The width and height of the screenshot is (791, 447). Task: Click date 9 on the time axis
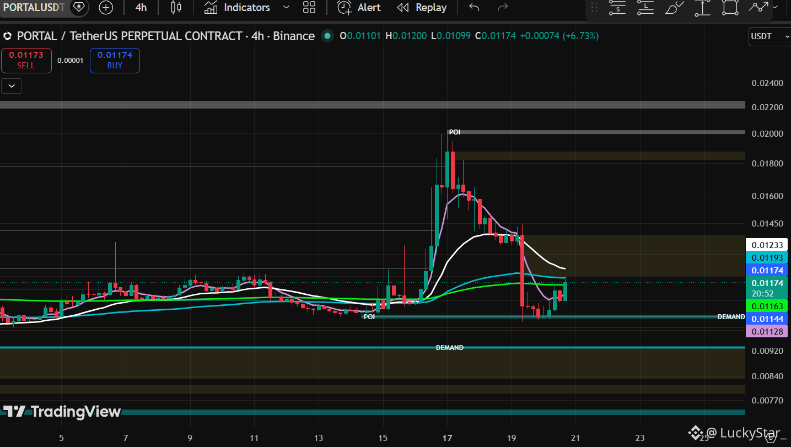[x=190, y=439]
